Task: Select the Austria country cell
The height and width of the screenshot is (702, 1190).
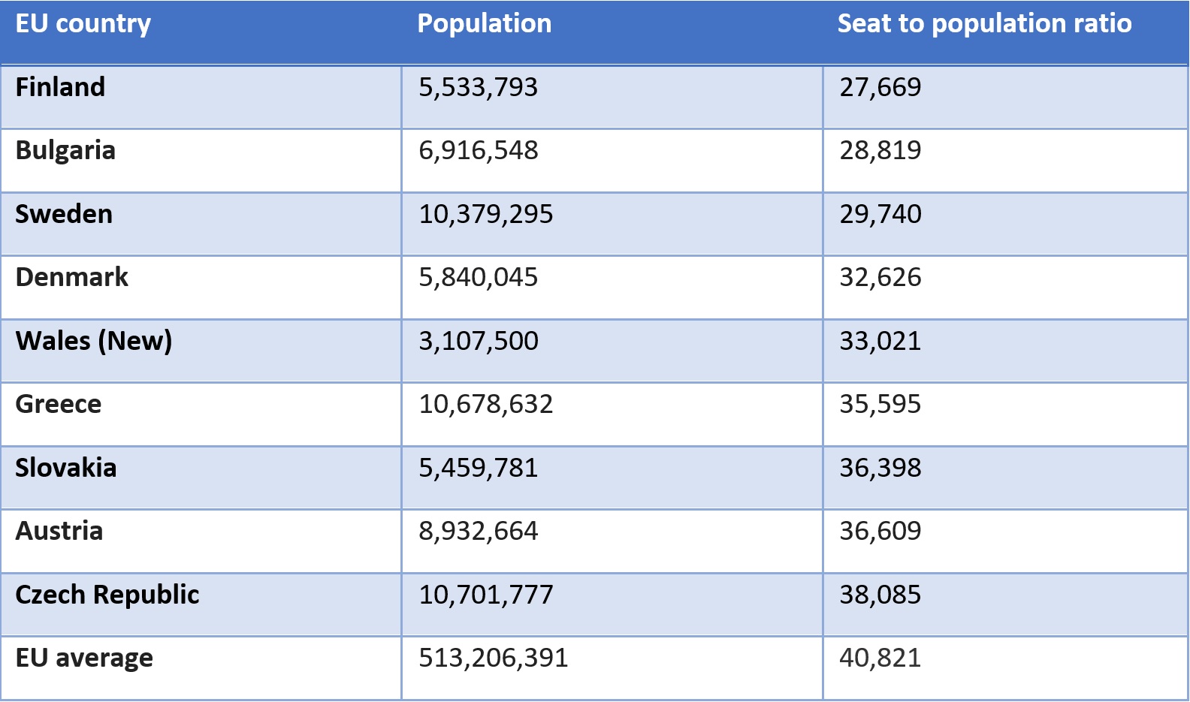Action: [x=59, y=531]
